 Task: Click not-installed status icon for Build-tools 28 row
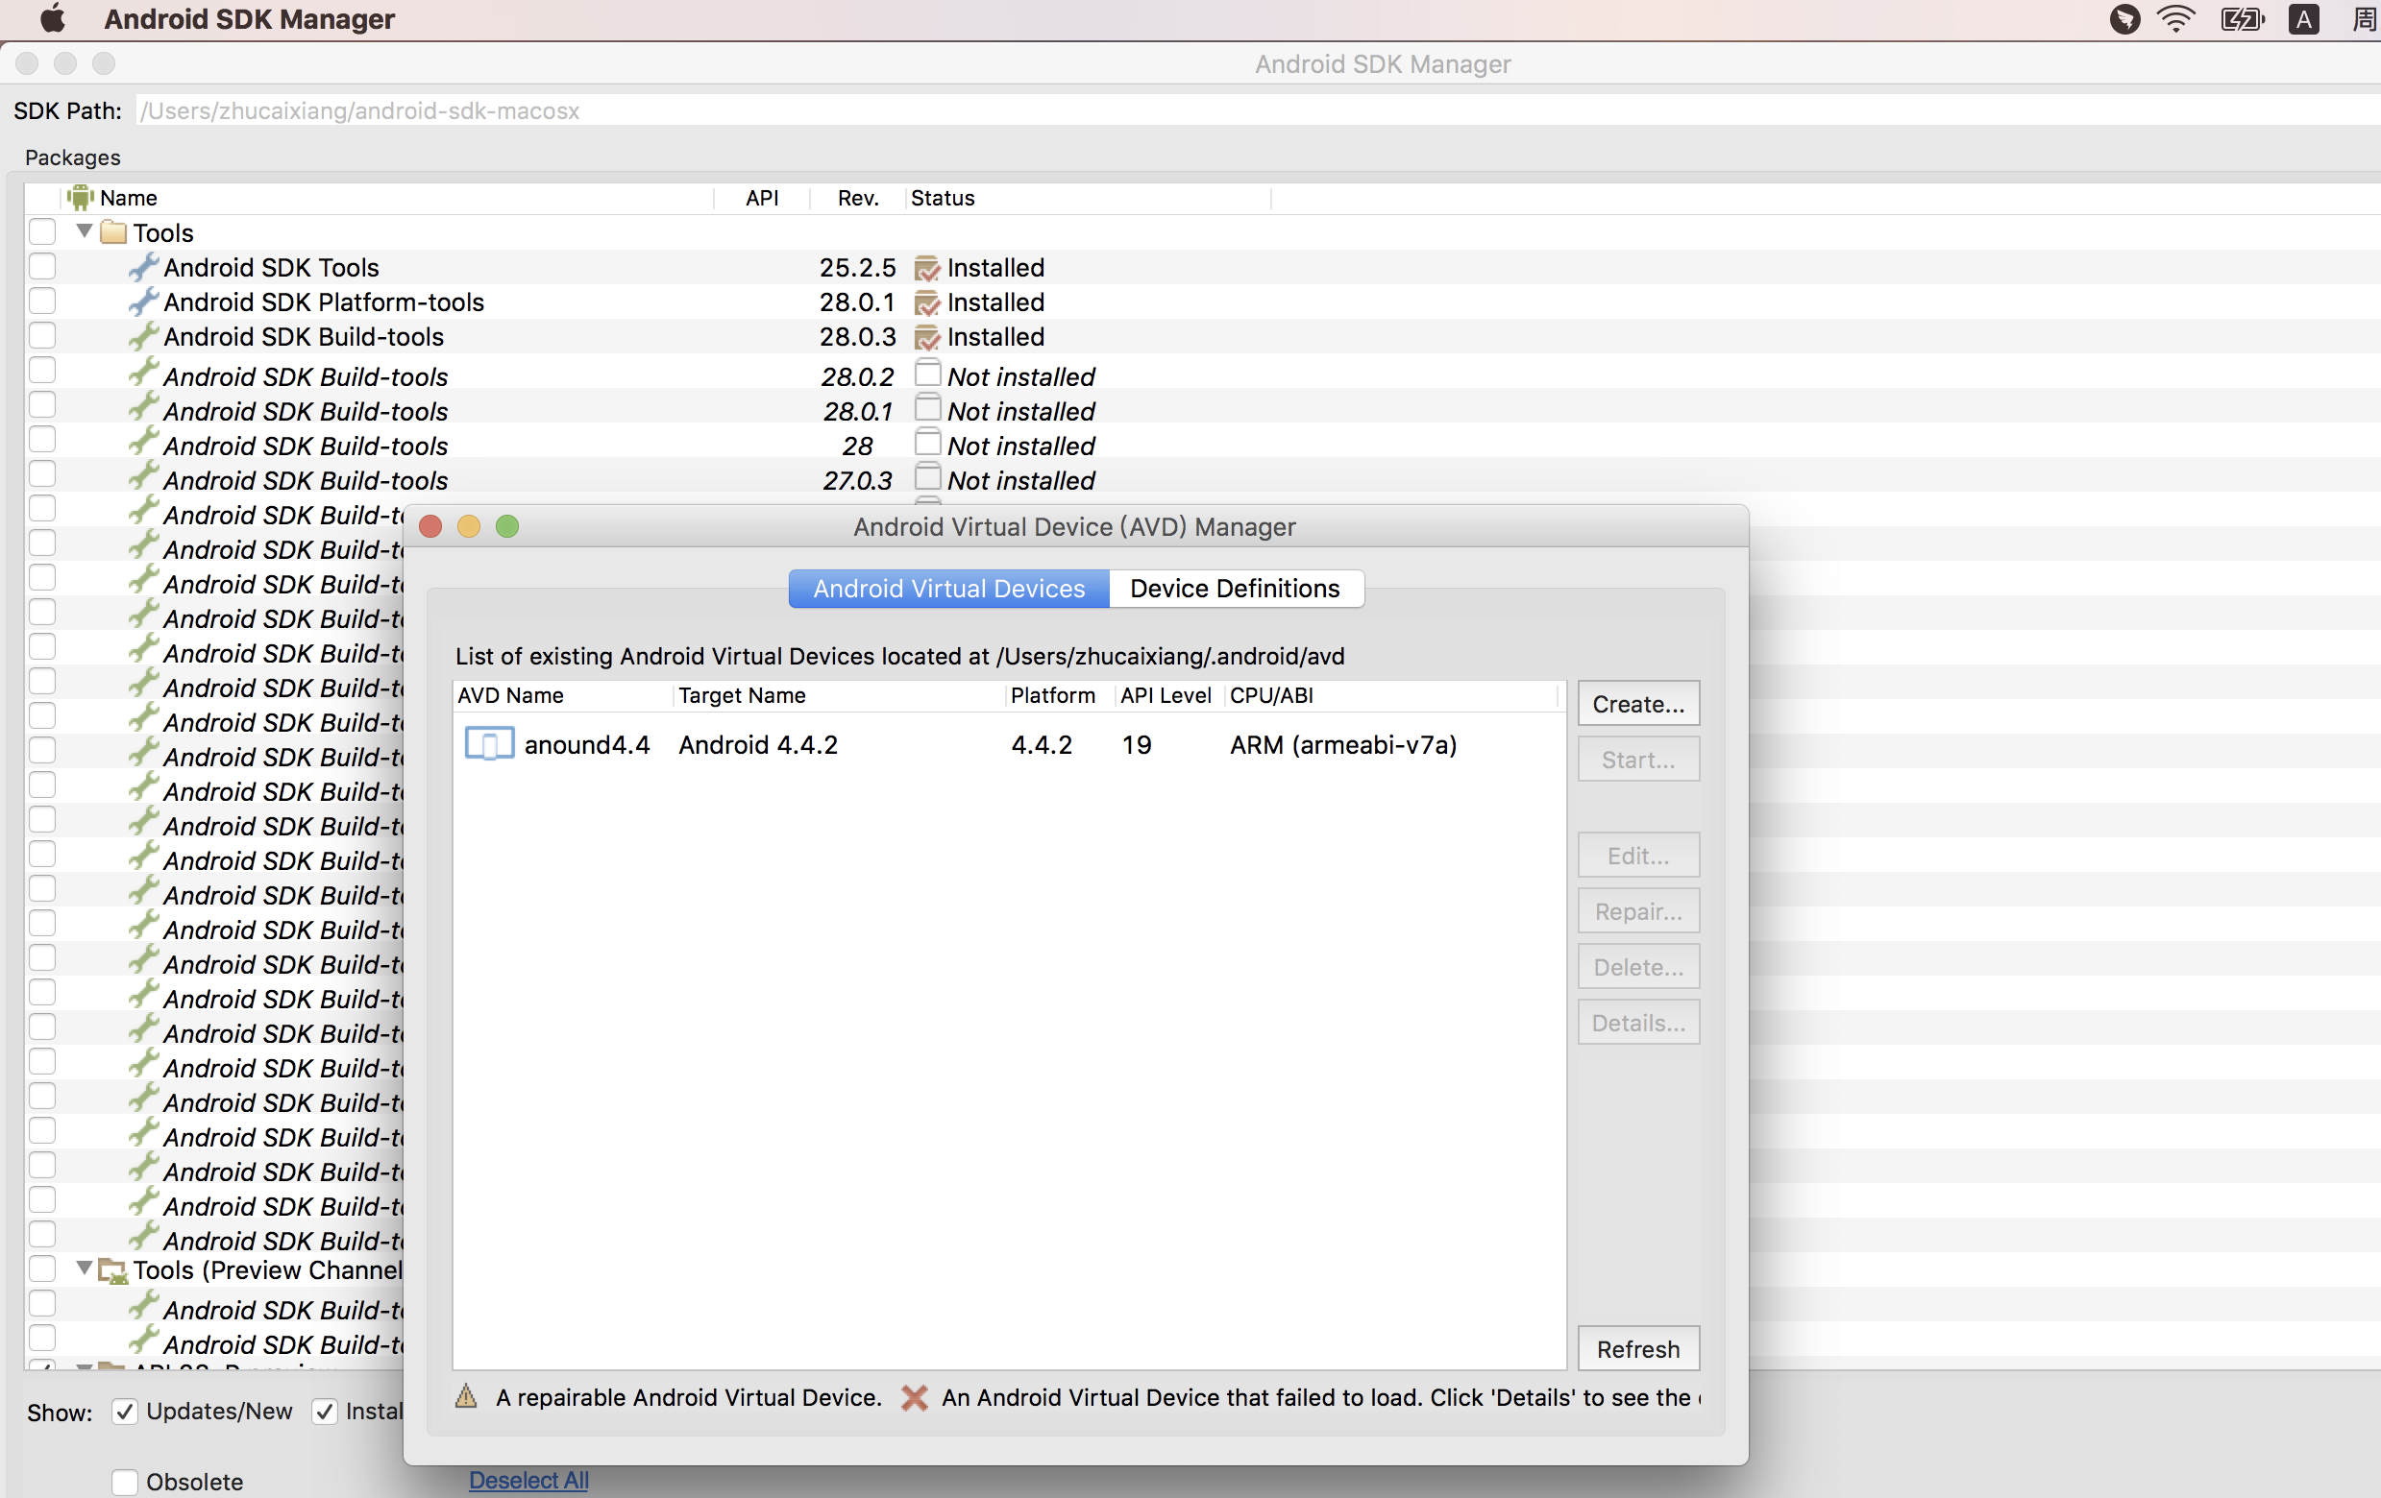[x=927, y=443]
